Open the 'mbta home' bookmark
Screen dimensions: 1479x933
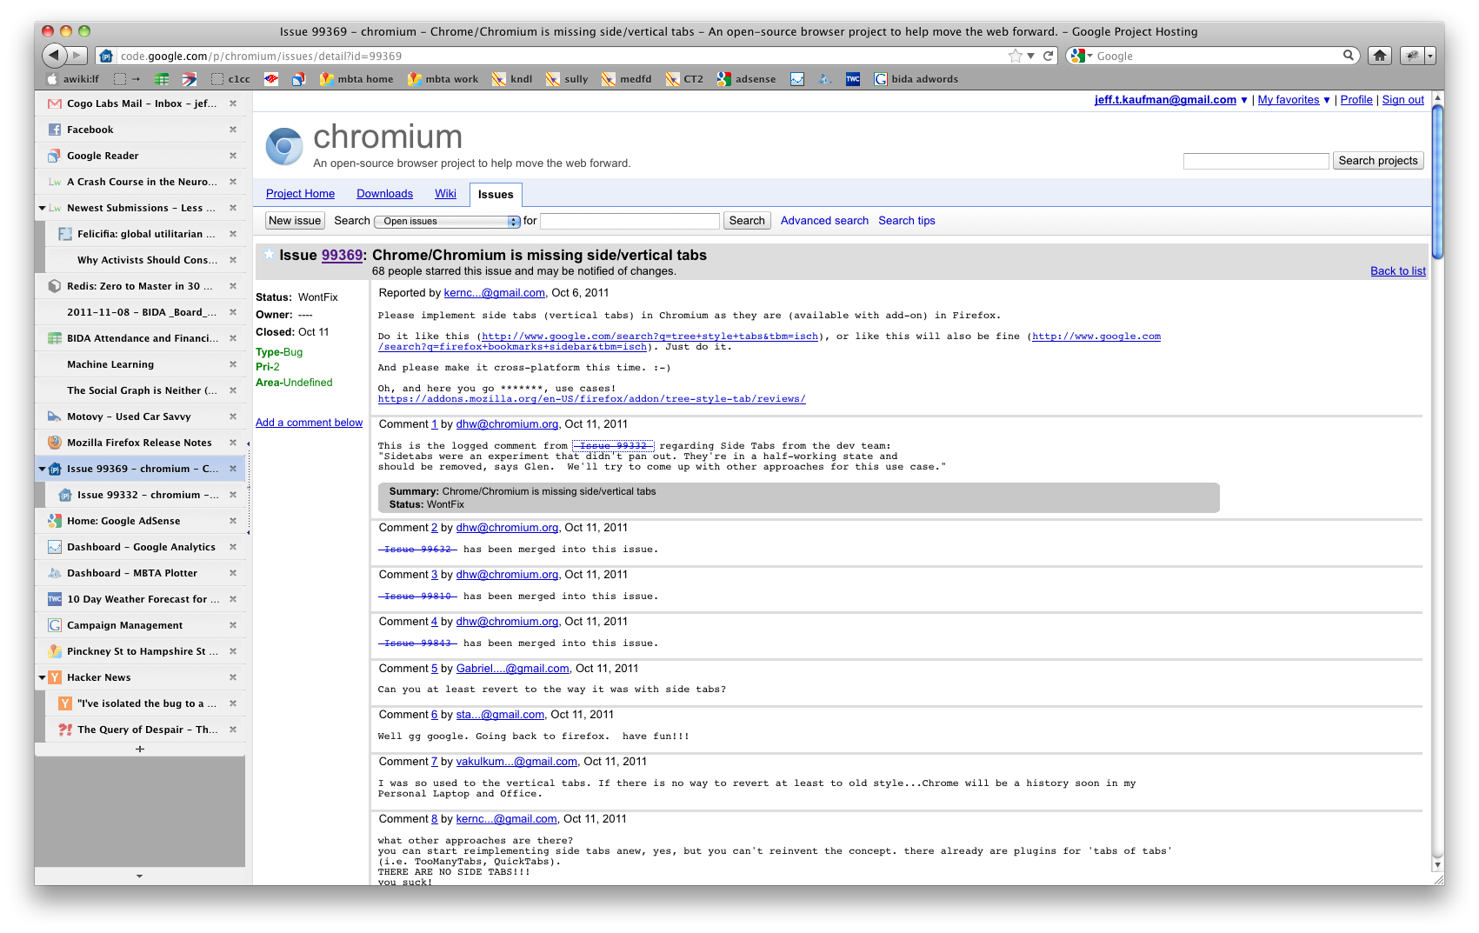pos(356,79)
